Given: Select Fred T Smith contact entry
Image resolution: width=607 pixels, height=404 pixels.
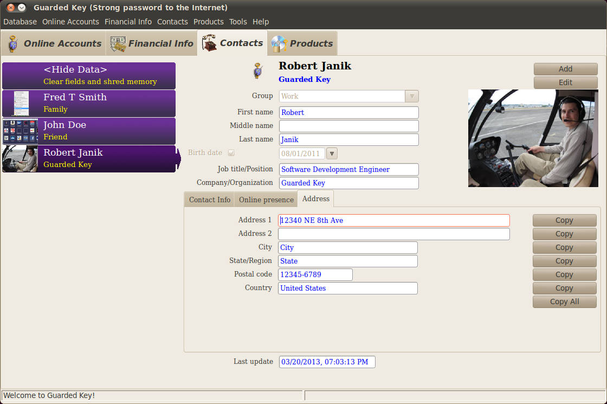Looking at the screenshot, I should (x=89, y=104).
